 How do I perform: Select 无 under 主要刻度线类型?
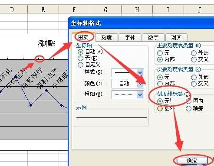(160, 53)
